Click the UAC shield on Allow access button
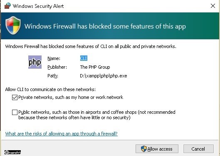Viewport: 220px width, 156px height. 143,149
